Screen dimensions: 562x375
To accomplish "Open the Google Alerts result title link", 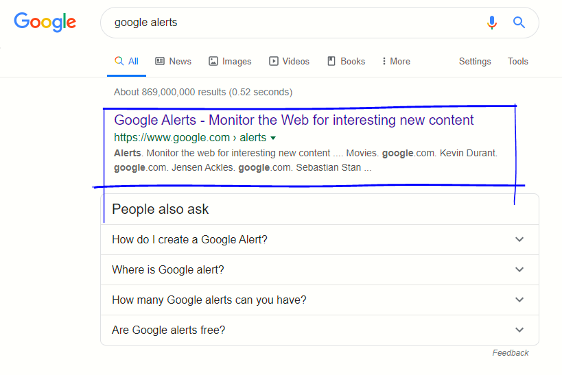I will [x=294, y=121].
